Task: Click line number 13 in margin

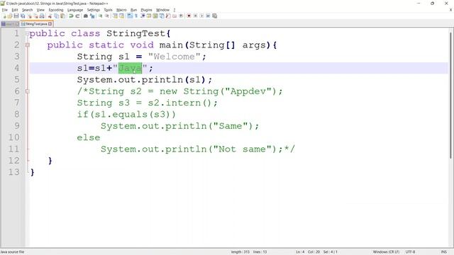Action: [x=14, y=172]
